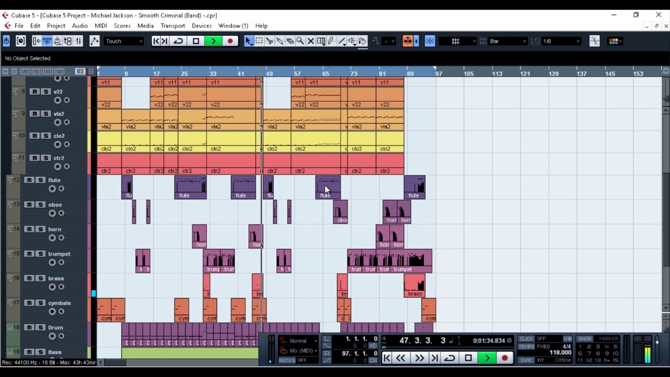Select the Draw pencil tool

(x=331, y=41)
